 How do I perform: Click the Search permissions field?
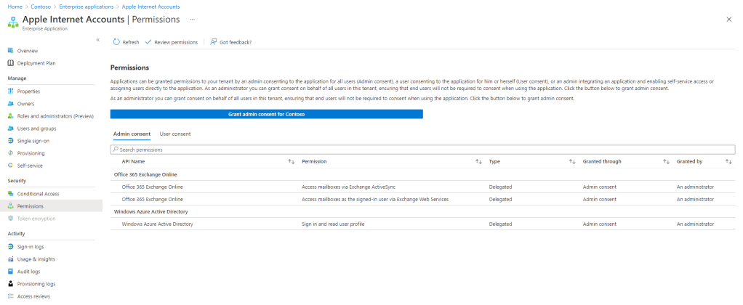pos(422,150)
